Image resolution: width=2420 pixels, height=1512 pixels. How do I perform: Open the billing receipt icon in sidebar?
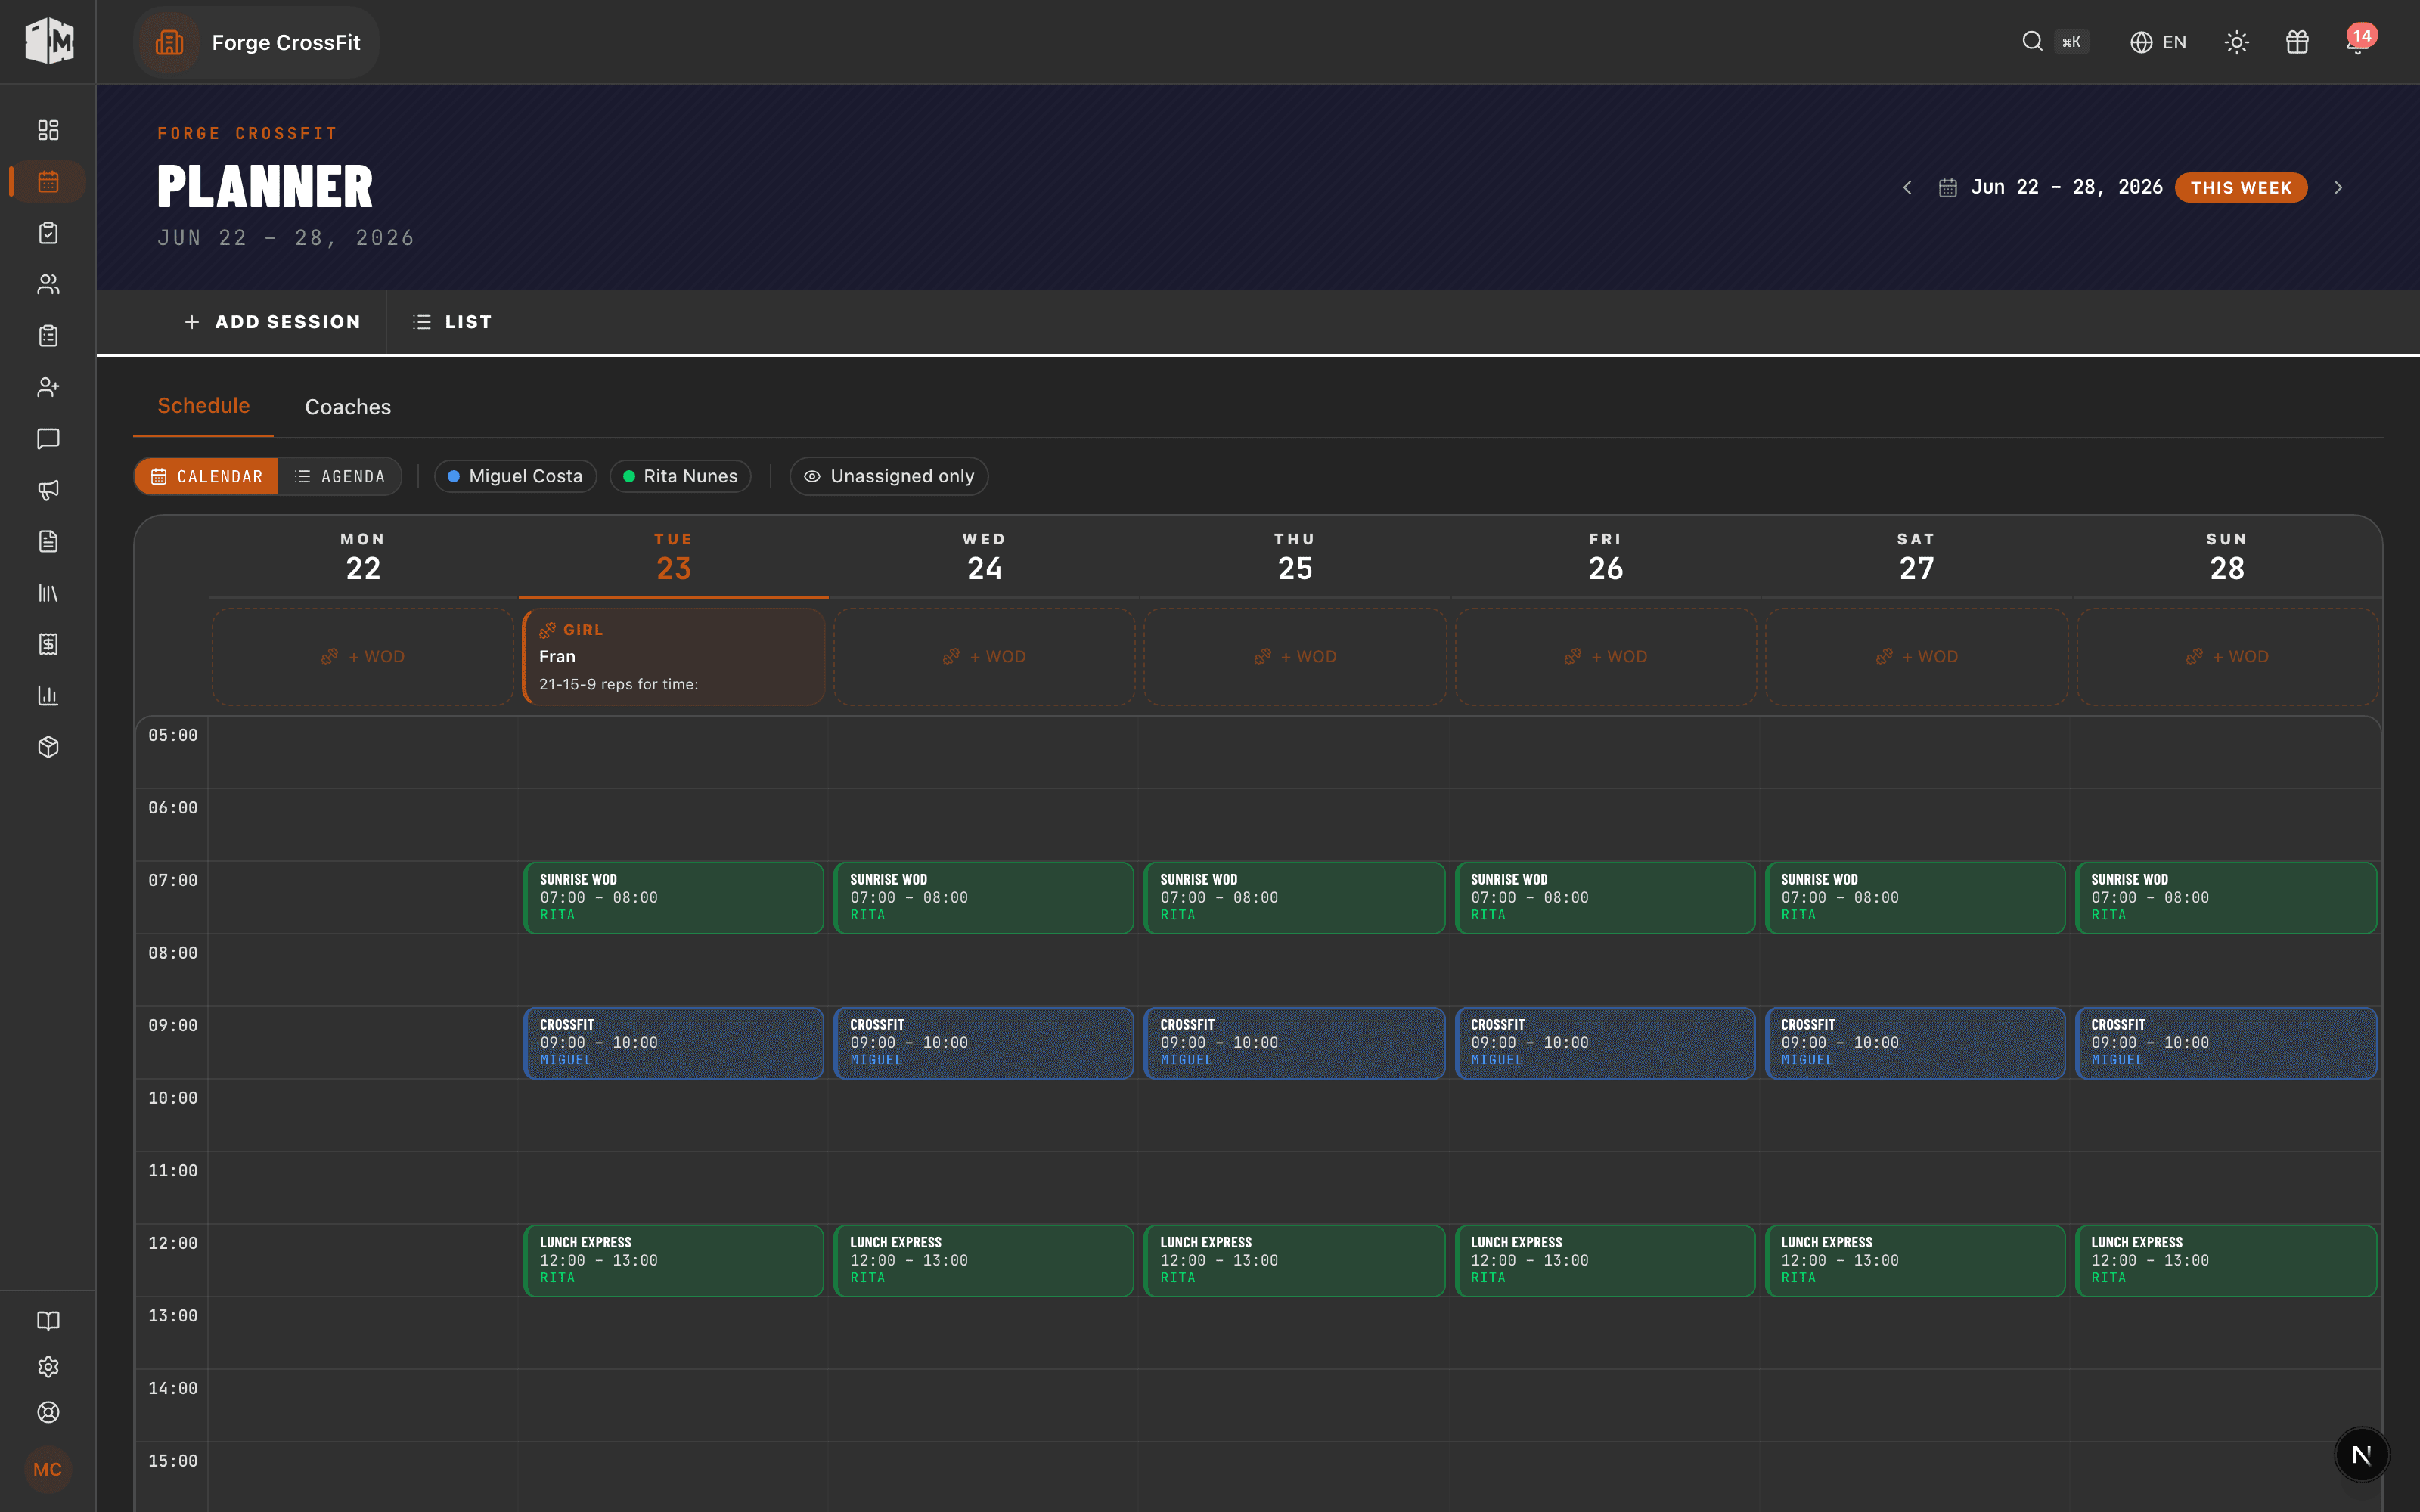[x=48, y=644]
